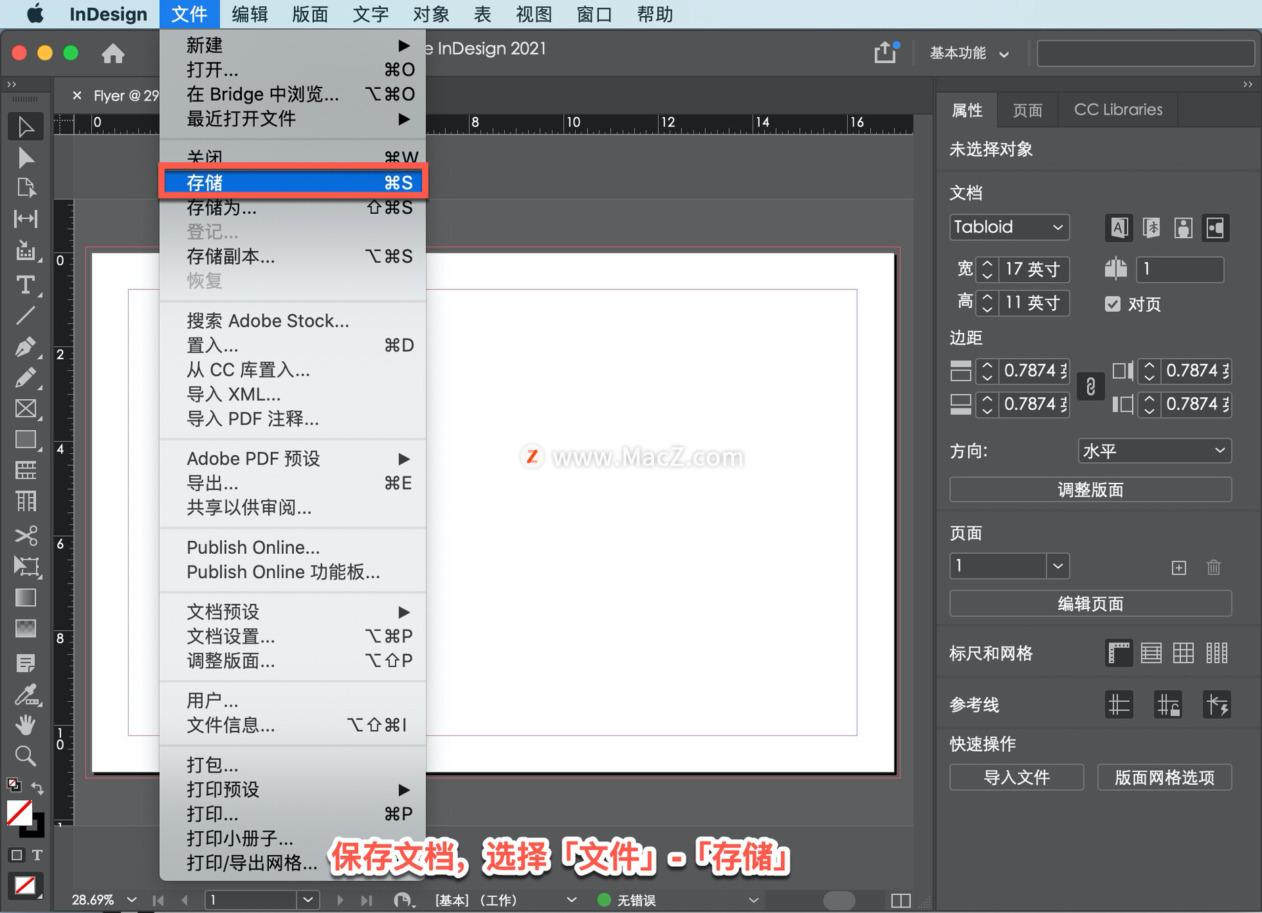
Task: Expand the 方向 水平 dropdown
Action: tap(1154, 451)
